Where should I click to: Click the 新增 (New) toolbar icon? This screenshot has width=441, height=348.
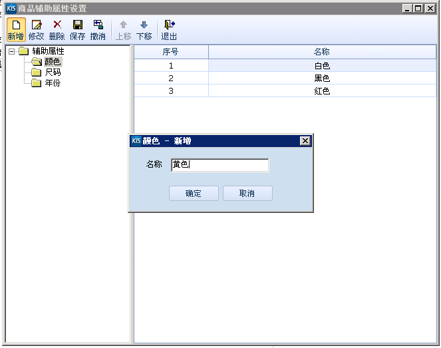15,25
